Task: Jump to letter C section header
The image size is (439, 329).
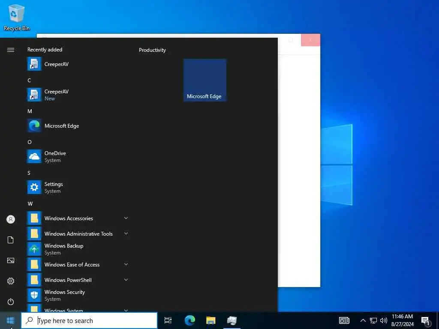Action: (29, 81)
